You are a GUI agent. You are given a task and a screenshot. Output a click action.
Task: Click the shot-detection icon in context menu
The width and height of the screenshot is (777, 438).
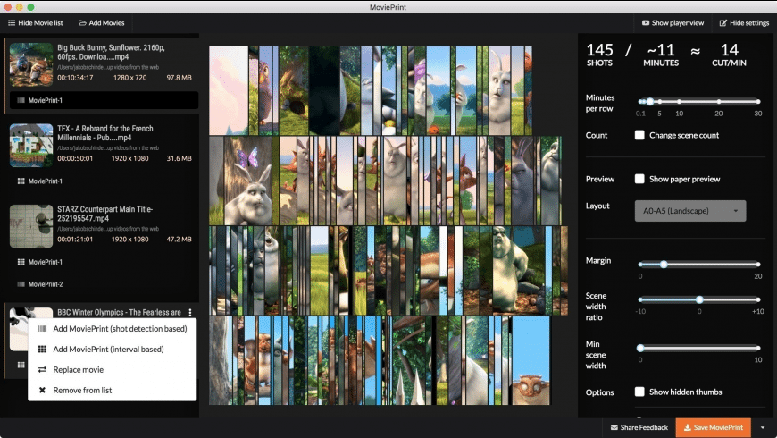[42, 328]
